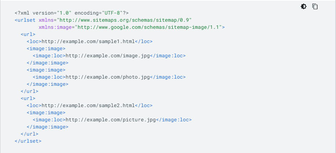Click the sample1.html URL text
This screenshot has width=336, height=153.
(88, 41)
